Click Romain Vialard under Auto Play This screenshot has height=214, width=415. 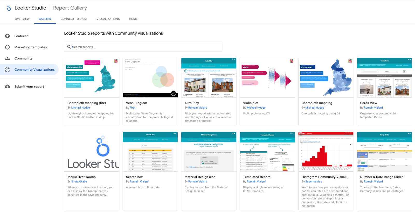198,108
